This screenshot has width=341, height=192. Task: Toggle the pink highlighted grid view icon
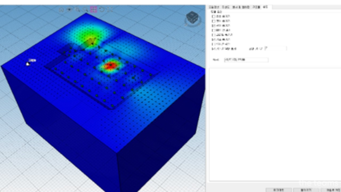94,10
